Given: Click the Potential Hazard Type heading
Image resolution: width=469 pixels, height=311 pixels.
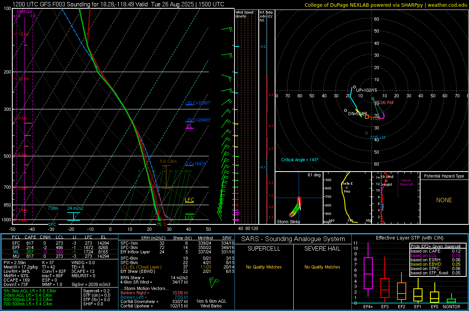Looking at the screenshot, I should 444,176.
